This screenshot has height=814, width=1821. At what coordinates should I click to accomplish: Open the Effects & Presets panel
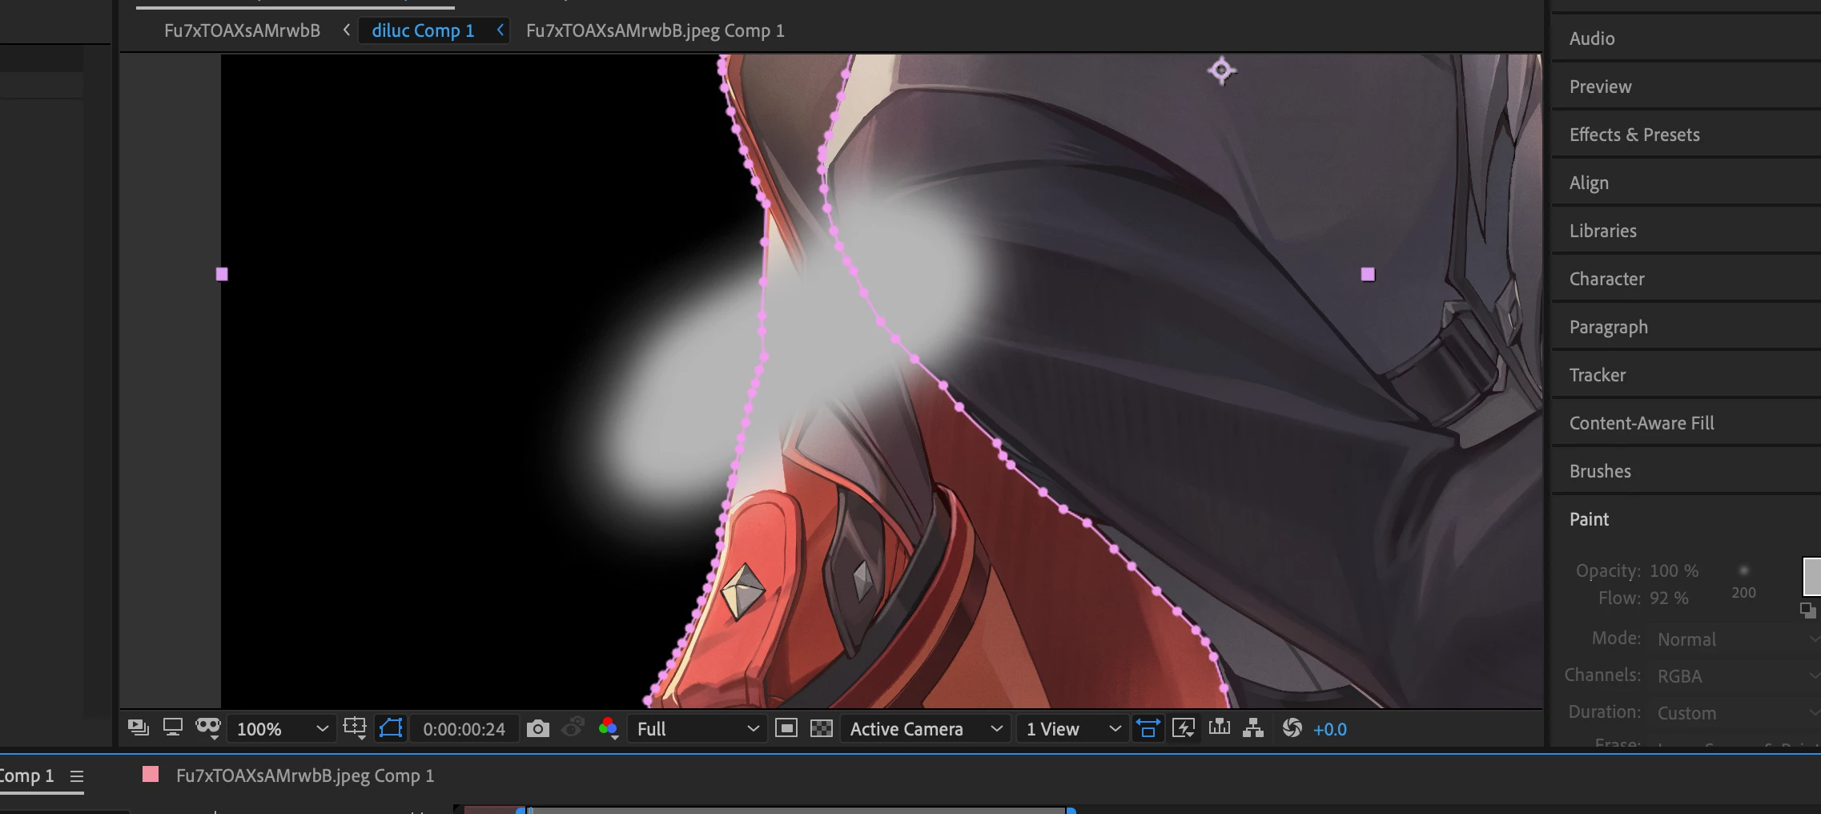pos(1686,135)
